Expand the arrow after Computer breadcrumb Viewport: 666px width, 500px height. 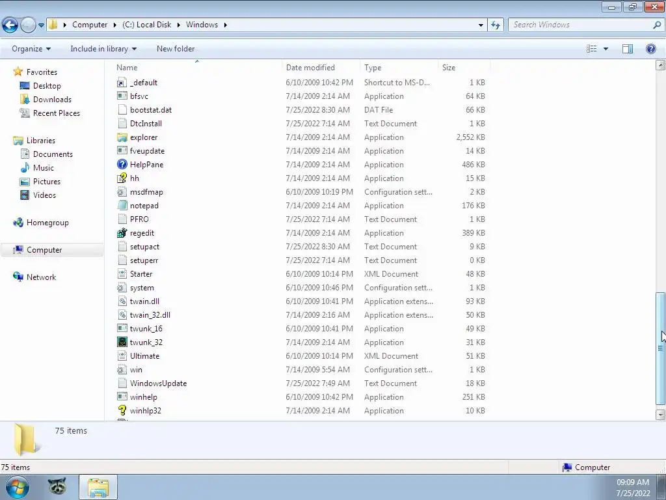(x=114, y=25)
